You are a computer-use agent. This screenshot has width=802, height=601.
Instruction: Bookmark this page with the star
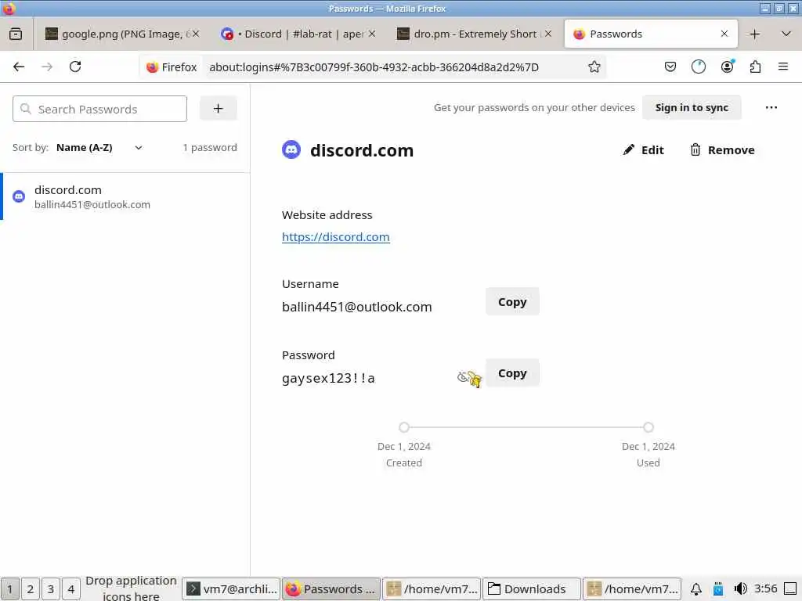point(594,67)
